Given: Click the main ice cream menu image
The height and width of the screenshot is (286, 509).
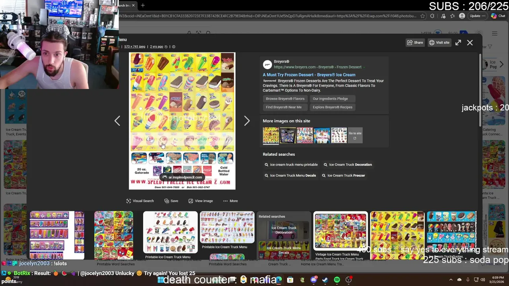Looking at the screenshot, I should (x=182, y=121).
